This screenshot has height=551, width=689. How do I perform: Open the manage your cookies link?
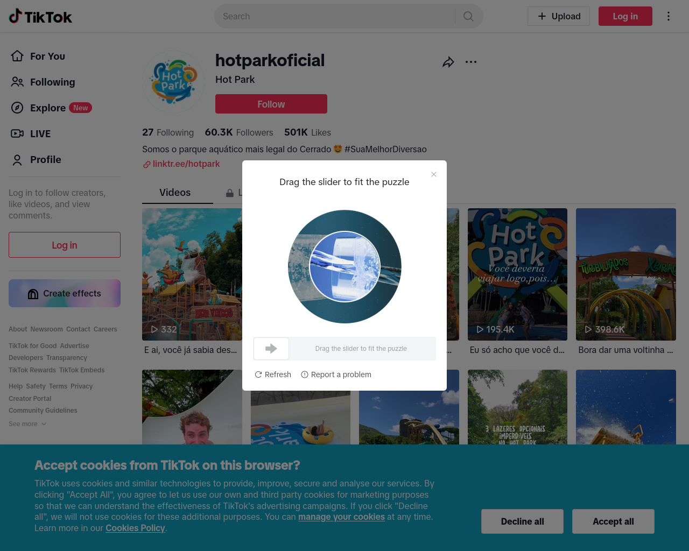click(x=341, y=517)
